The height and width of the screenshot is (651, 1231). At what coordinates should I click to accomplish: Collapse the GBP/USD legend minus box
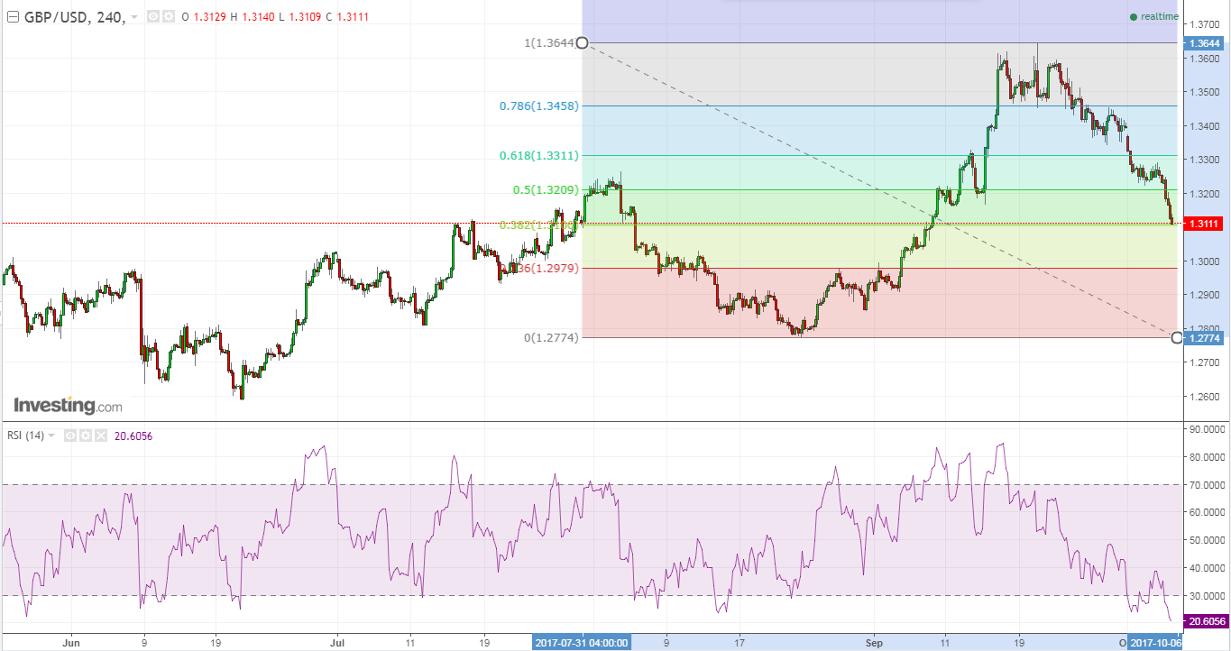point(12,16)
